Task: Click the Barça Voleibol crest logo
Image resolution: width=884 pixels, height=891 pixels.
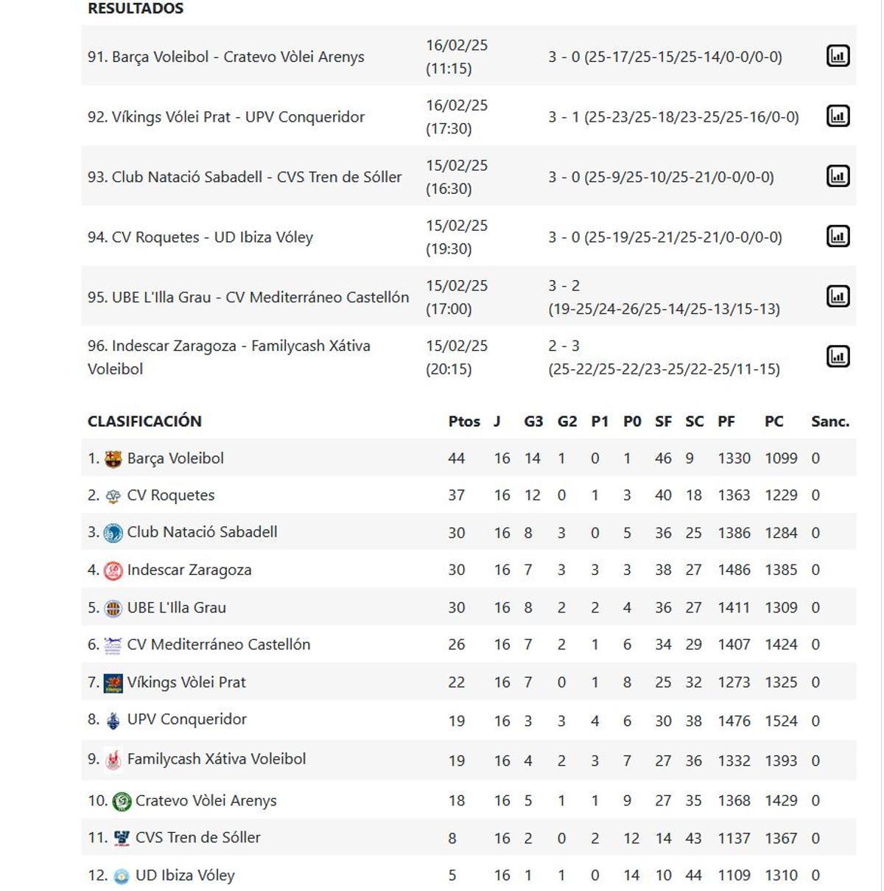Action: click(112, 457)
